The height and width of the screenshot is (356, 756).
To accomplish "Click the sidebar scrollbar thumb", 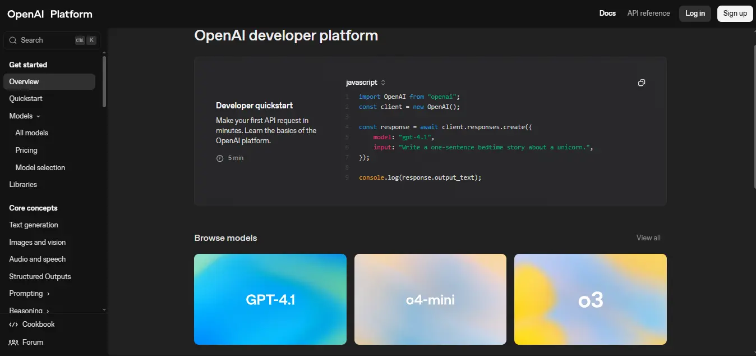I will [x=104, y=81].
